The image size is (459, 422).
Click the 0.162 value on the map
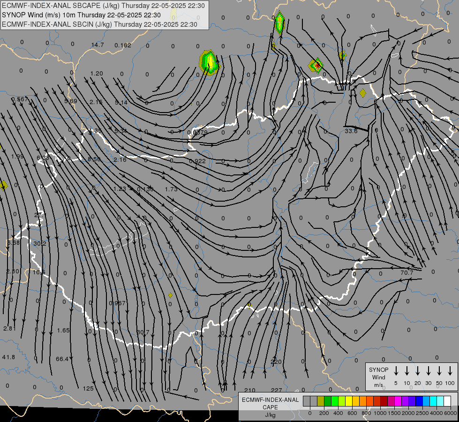click(x=123, y=45)
